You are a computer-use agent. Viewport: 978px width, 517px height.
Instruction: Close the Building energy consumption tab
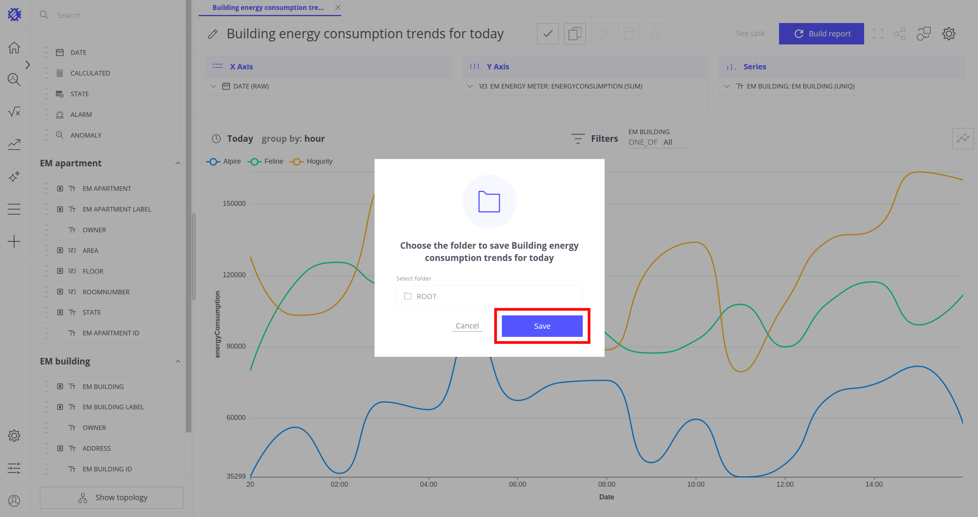337,7
